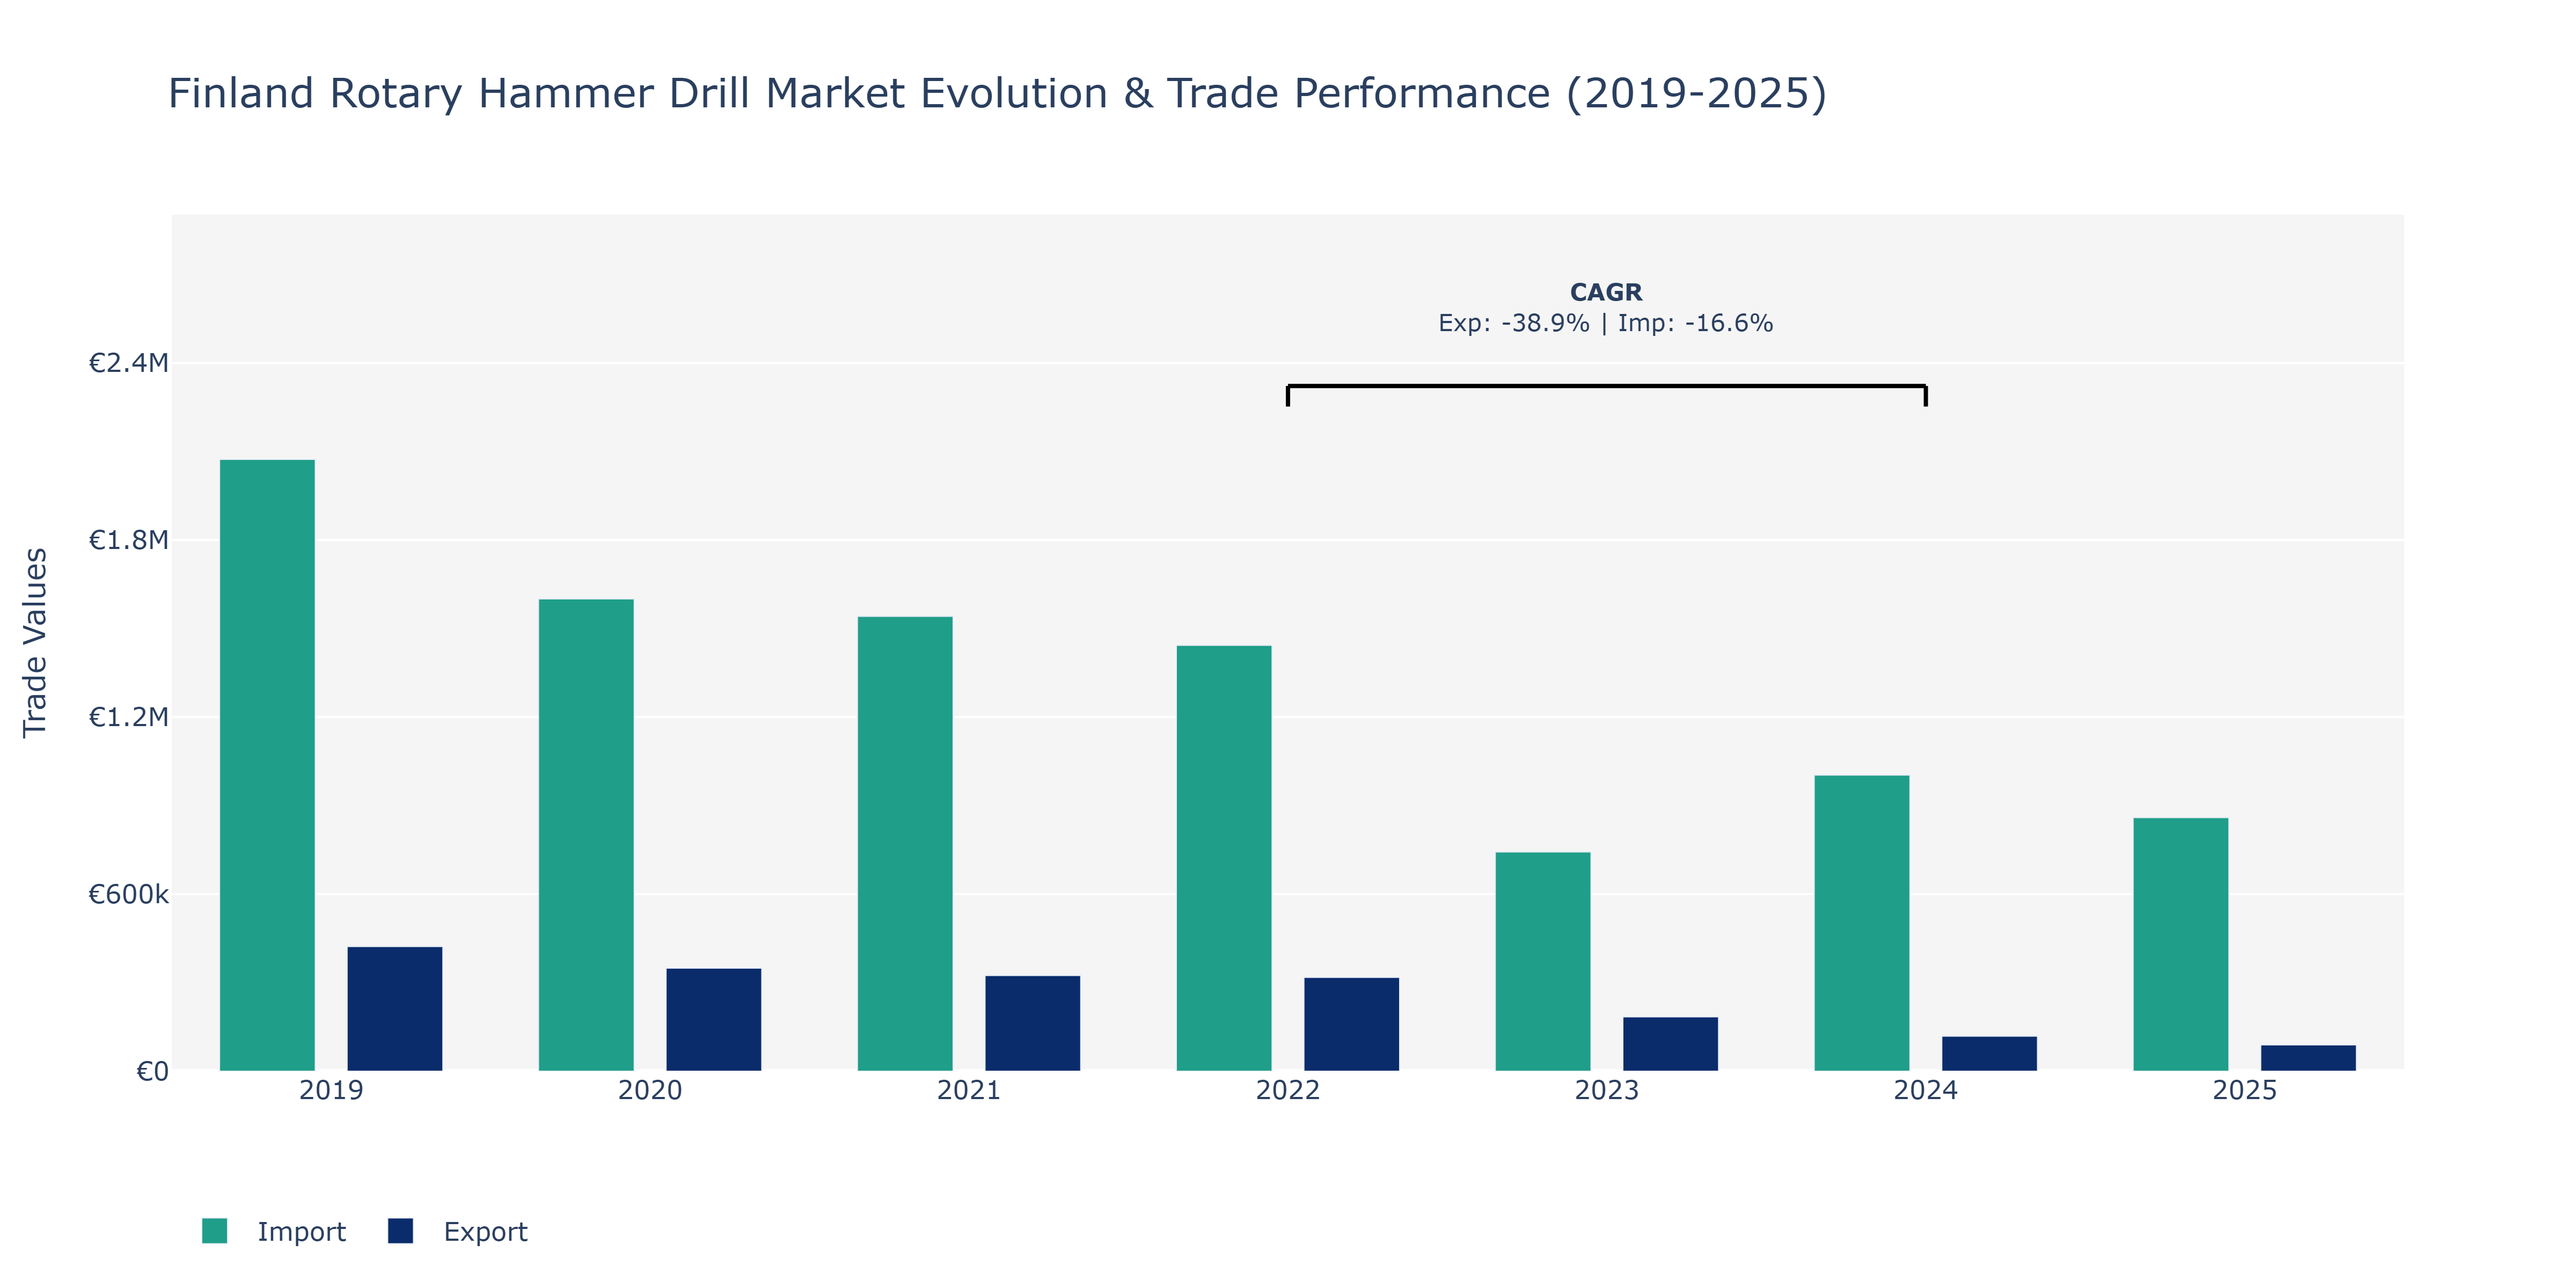
Task: Click the 2022 x-axis label
Action: click(1288, 1090)
